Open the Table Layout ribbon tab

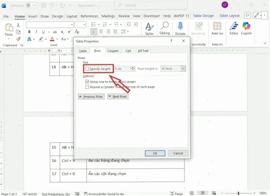[x=229, y=15]
